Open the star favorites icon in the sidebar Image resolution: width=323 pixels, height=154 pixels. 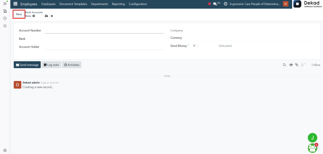coord(5,26)
